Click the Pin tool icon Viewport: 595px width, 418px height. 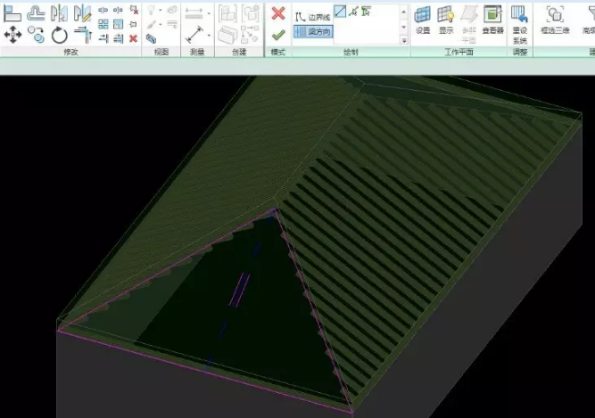pyautogui.click(x=133, y=24)
